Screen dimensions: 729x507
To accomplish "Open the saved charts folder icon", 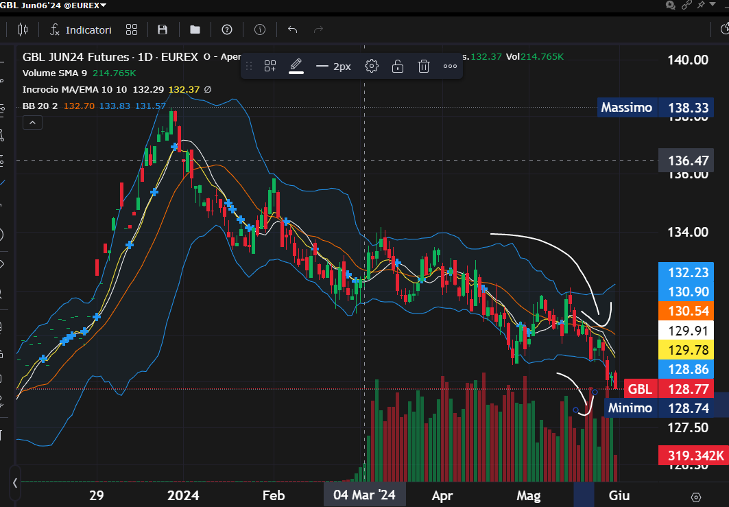I will click(195, 30).
